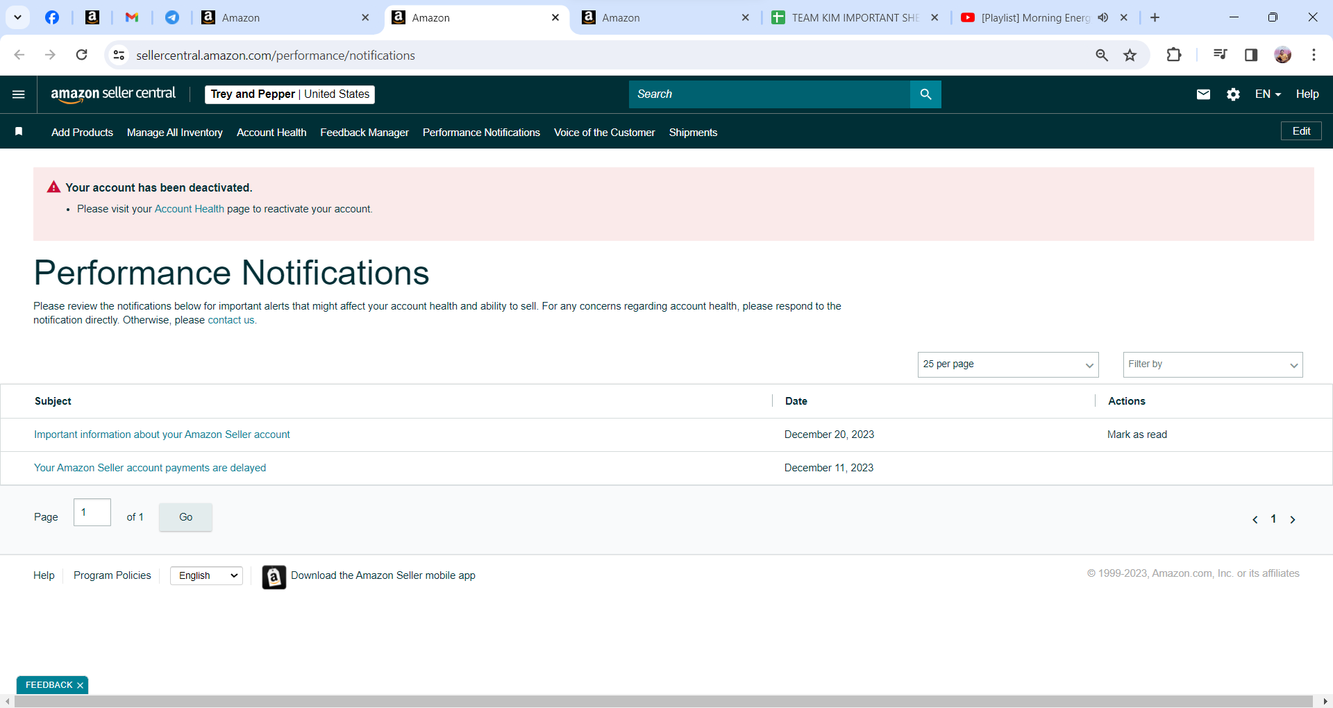Click the amazon seller central logo
Viewport: 1333px width, 708px height.
pos(113,94)
